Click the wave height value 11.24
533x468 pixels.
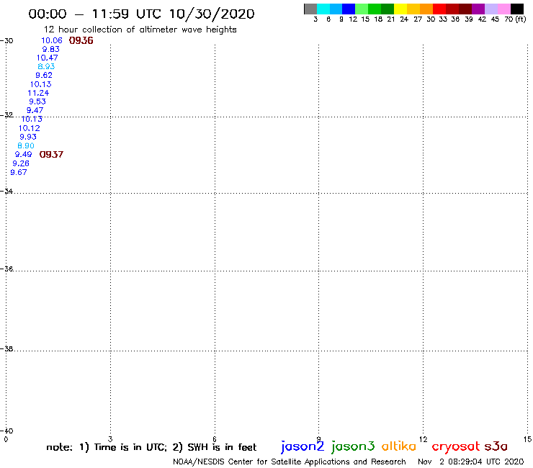(x=38, y=93)
